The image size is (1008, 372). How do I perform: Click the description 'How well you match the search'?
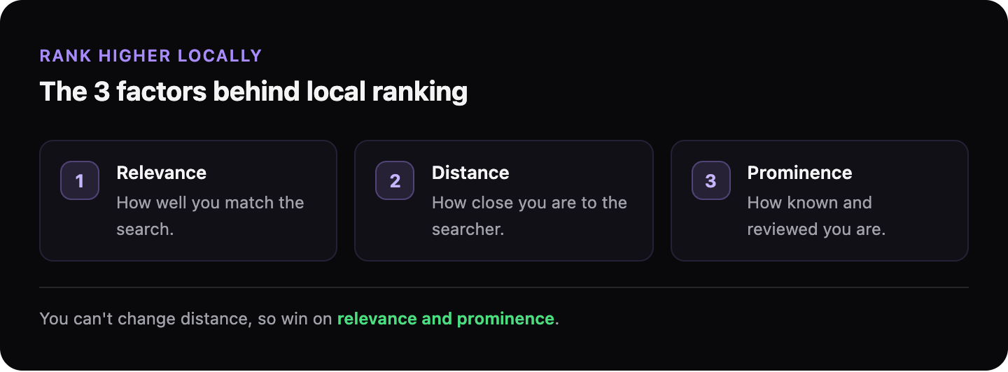(210, 216)
